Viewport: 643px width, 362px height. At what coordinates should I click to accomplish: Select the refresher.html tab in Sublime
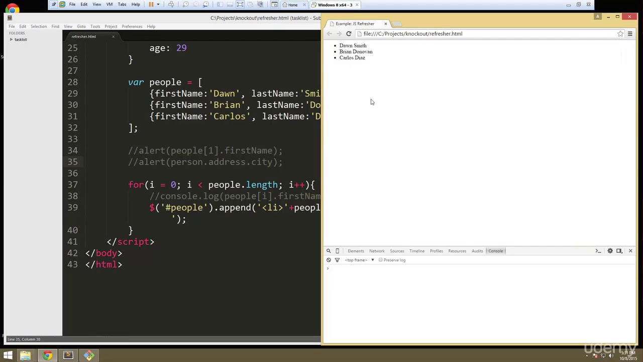point(84,37)
